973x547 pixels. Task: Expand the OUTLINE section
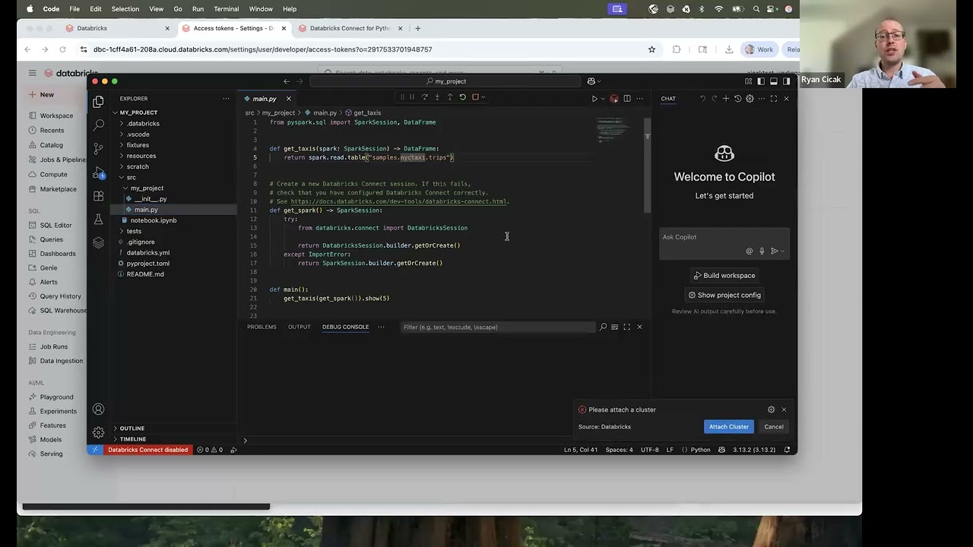click(x=132, y=428)
